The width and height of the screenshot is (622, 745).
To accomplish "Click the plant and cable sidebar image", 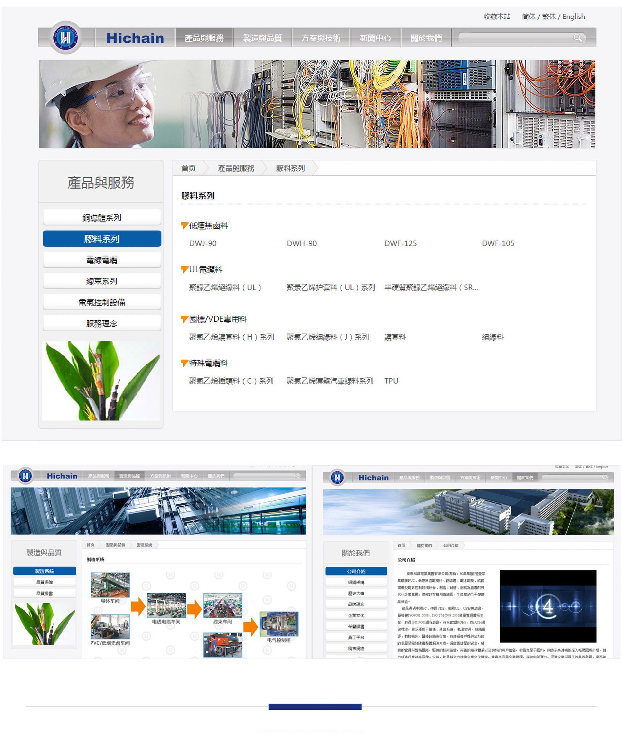I will pyautogui.click(x=101, y=381).
